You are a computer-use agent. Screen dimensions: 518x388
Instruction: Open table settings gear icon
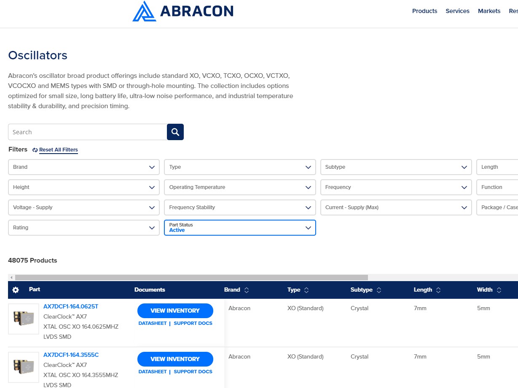(16, 290)
